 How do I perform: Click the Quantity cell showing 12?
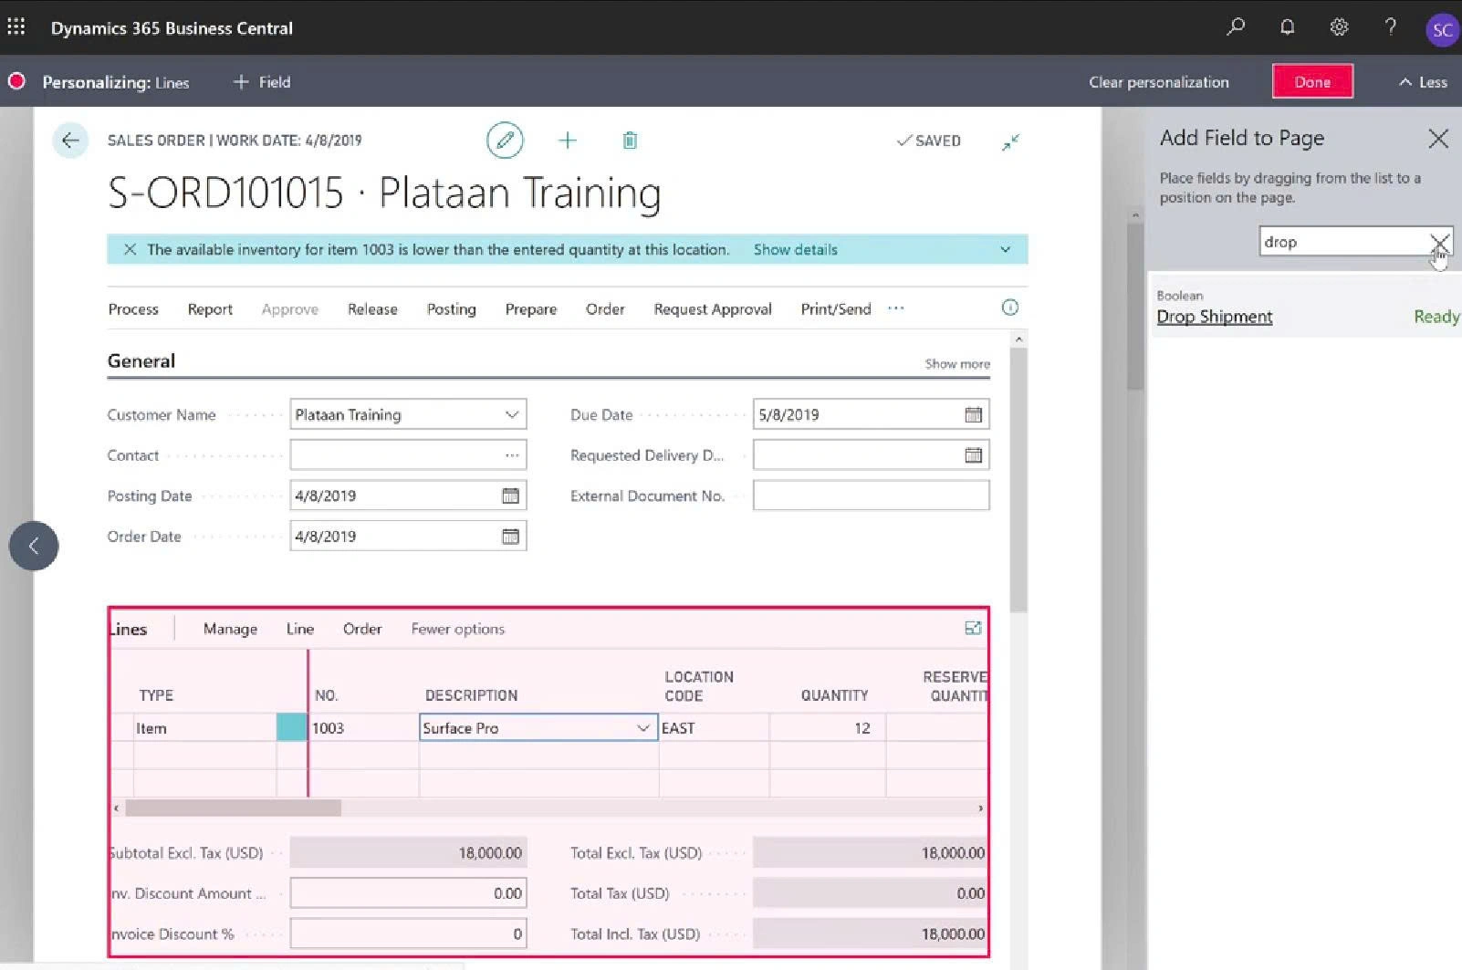[827, 727]
